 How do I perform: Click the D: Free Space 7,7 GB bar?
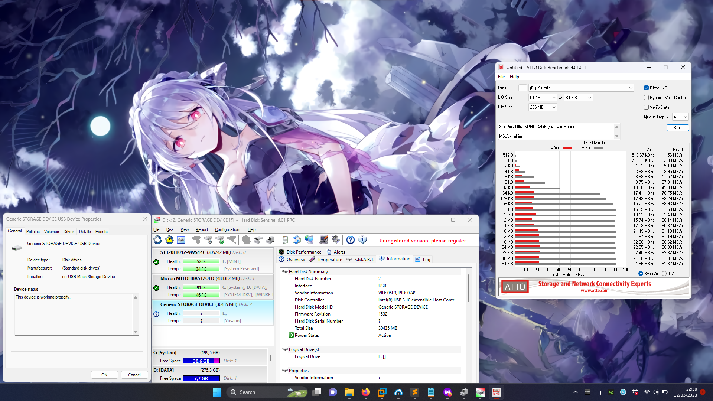(x=201, y=378)
